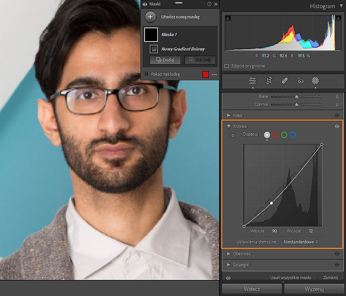The height and width of the screenshot is (296, 346).
Task: Select the blue curve channel
Action: [x=293, y=135]
